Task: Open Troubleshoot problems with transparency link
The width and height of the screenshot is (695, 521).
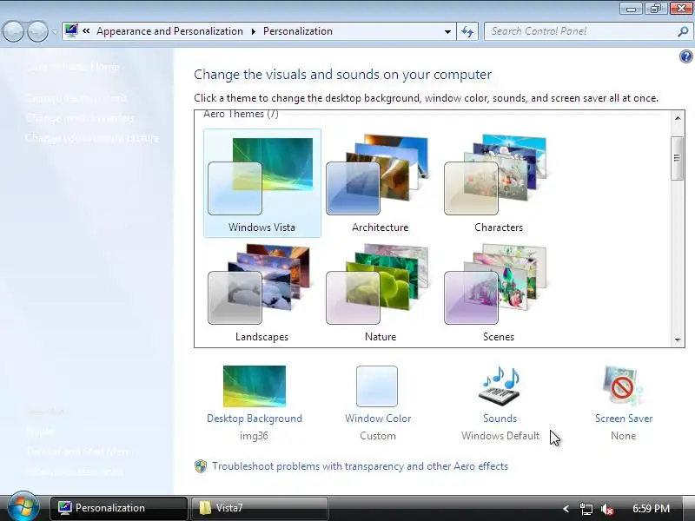Action: coord(360,466)
